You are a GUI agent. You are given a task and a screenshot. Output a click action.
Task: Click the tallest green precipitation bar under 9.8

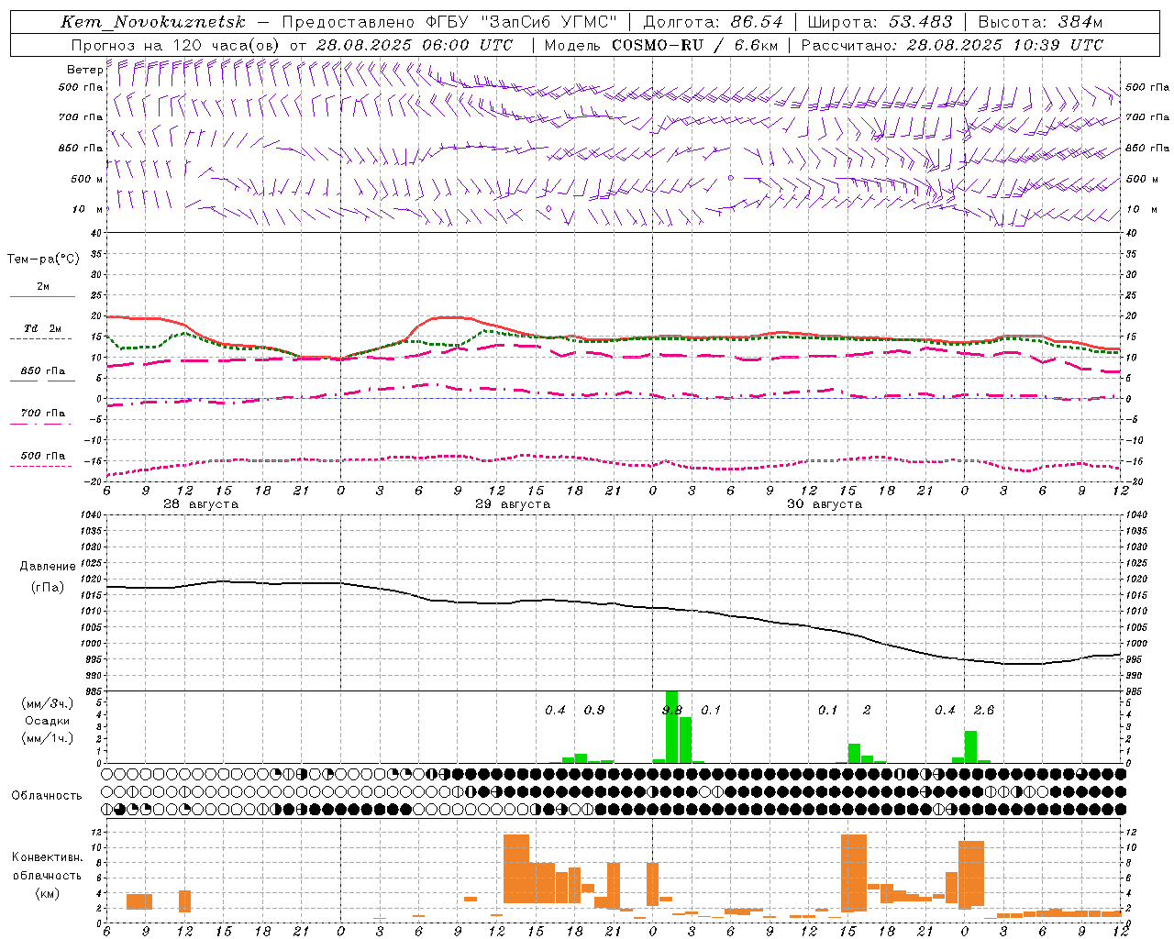671,727
